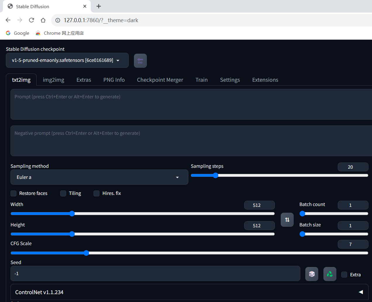Click the browser forward arrow
372x302 pixels.
[20, 20]
